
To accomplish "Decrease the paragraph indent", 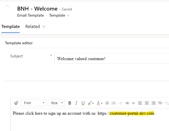I will (120, 103).
